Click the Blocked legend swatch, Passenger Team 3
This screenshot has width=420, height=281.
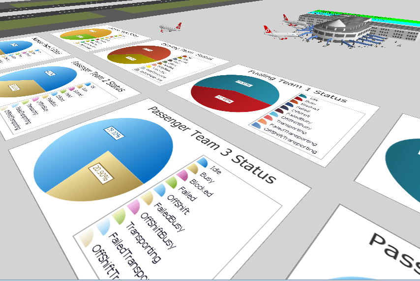tap(181, 176)
